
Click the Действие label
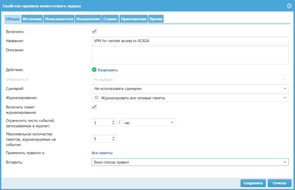pyautogui.click(x=15, y=70)
